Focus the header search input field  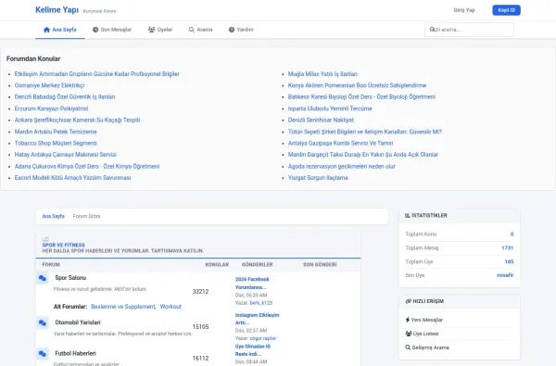click(x=469, y=30)
